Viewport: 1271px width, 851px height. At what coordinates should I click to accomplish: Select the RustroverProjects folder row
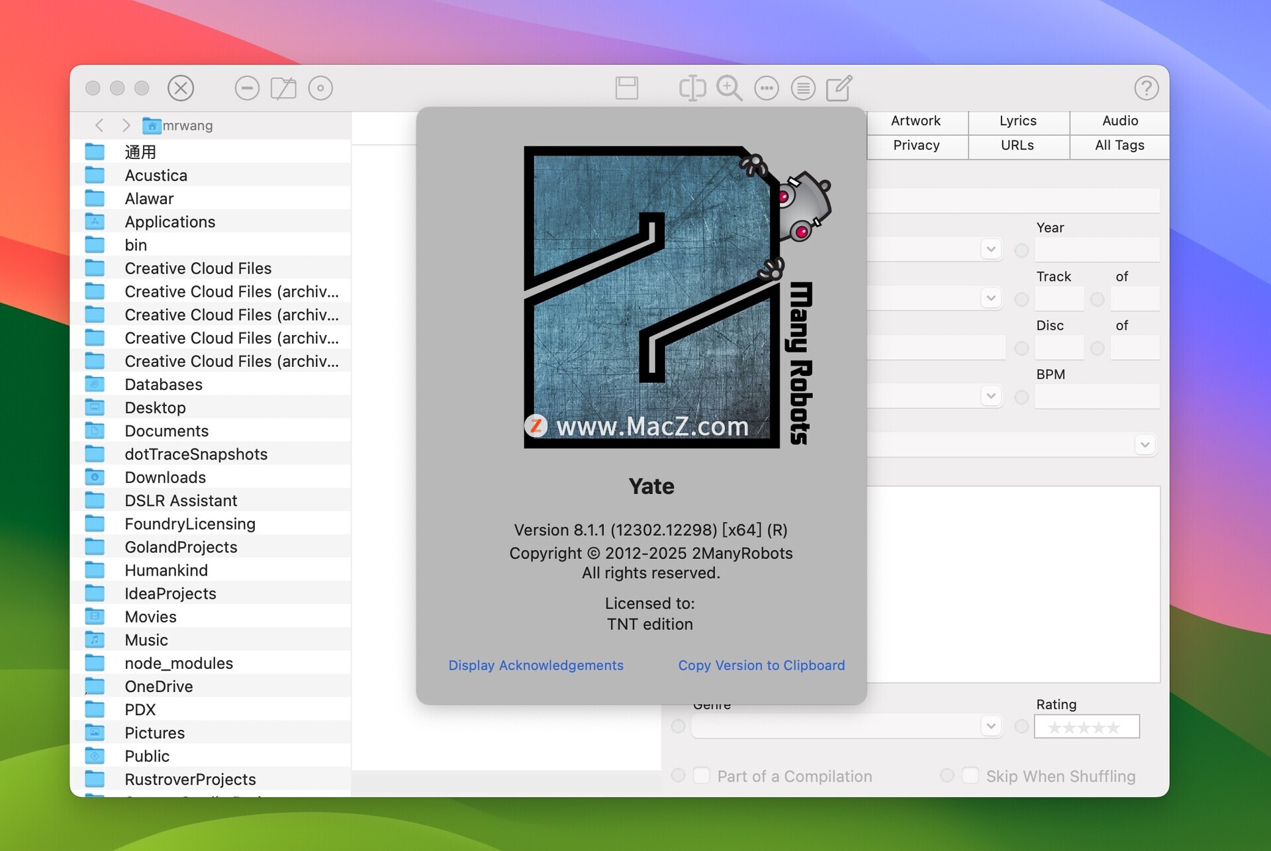[211, 779]
